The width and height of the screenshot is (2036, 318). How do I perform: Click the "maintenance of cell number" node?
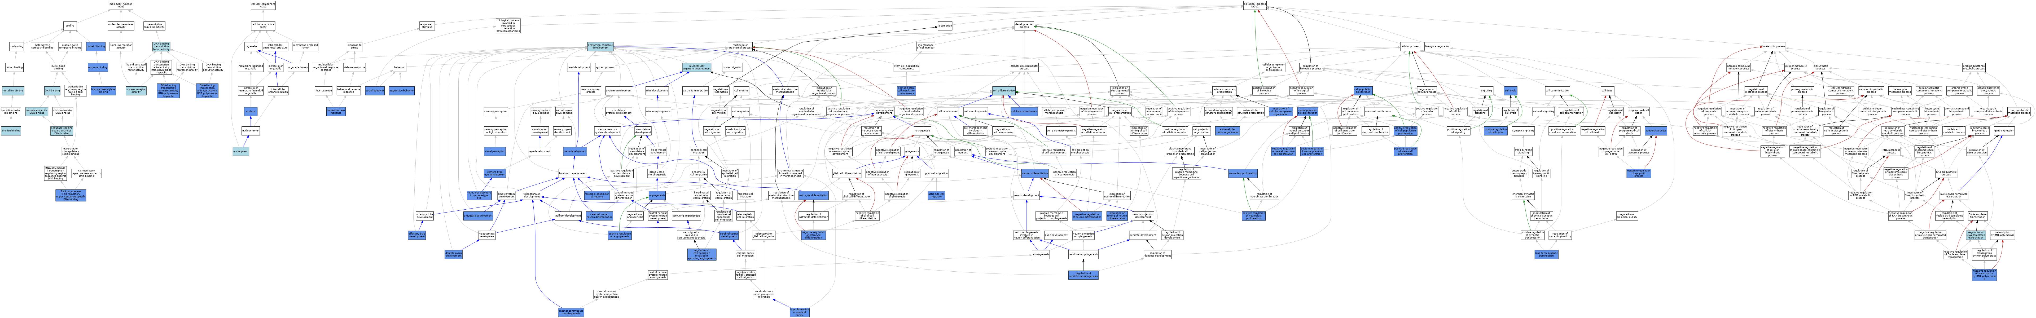coord(925,47)
